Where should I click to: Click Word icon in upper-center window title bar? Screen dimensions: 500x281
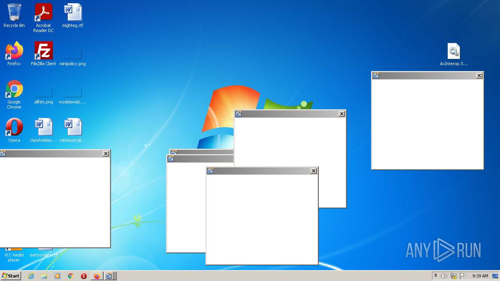[x=238, y=114]
